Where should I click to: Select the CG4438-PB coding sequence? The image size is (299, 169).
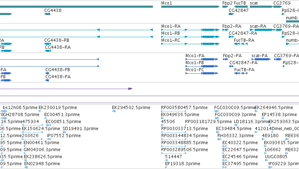[47, 73]
